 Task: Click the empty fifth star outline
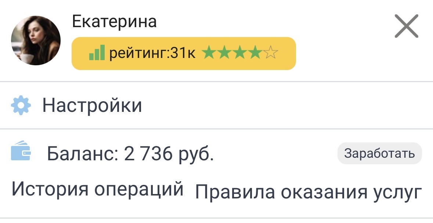[271, 54]
